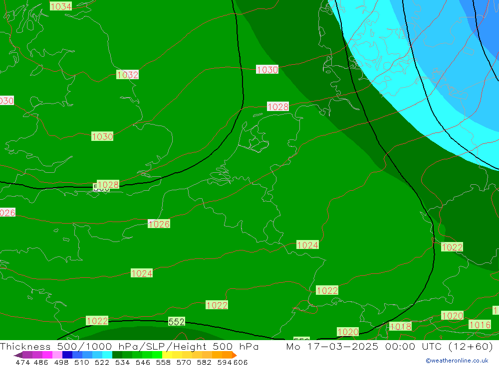The height and width of the screenshot is (365, 499).
Task: Select the light pink legend swatch
Action: pyautogui.click(x=57, y=355)
